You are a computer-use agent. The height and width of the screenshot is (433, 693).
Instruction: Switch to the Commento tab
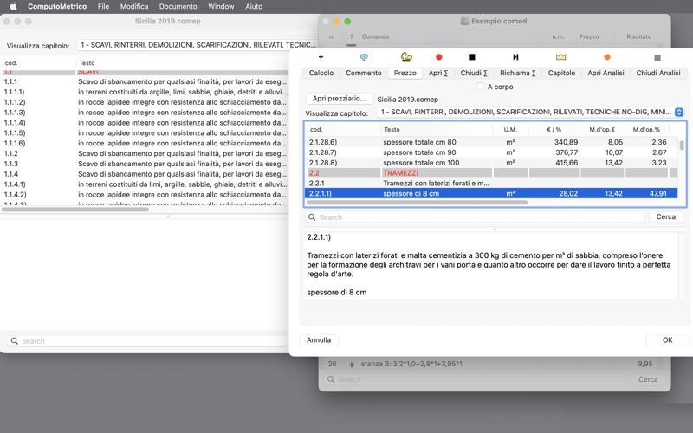[364, 73]
